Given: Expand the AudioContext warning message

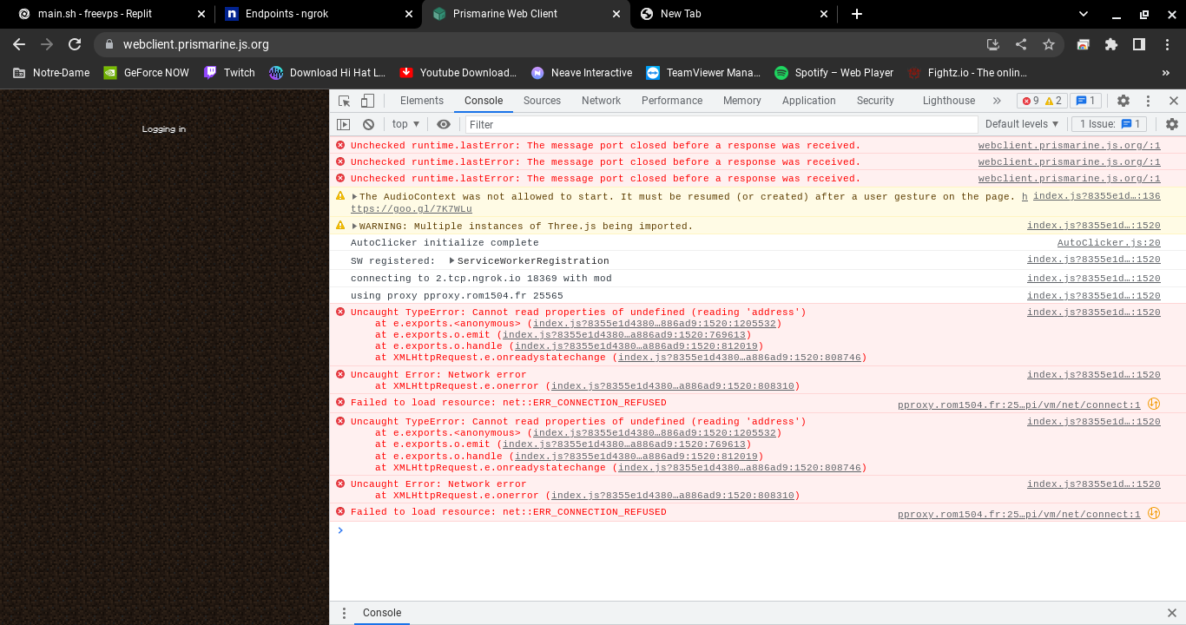Looking at the screenshot, I should 353,195.
